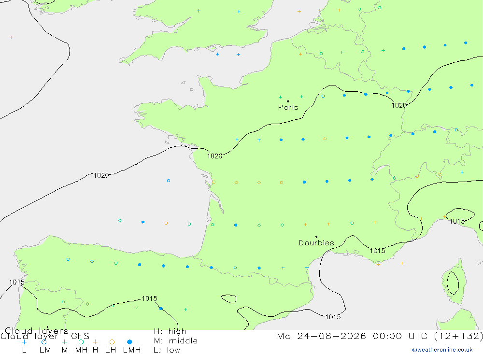Click the '(12+132)' forecast run text
483x354 pixels.
(x=459, y=336)
